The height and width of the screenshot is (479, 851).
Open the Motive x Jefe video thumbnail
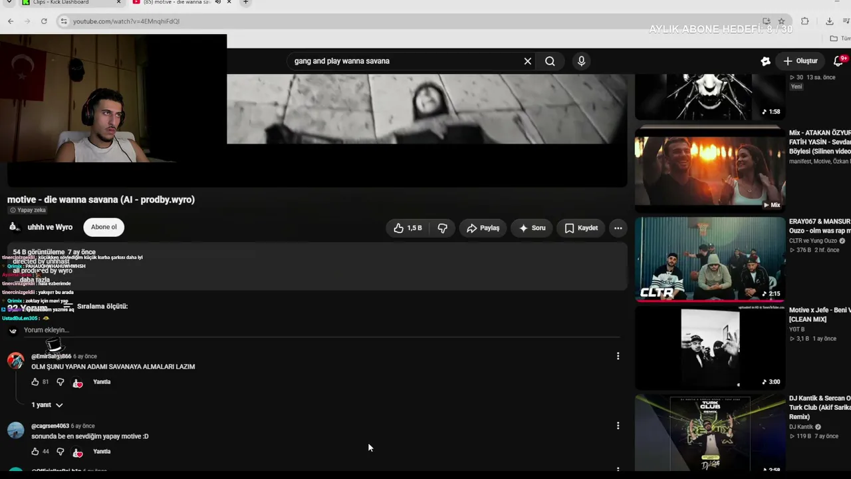point(710,347)
